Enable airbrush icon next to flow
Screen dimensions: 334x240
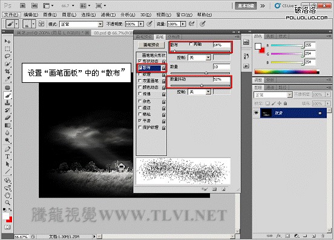[x=191, y=24]
